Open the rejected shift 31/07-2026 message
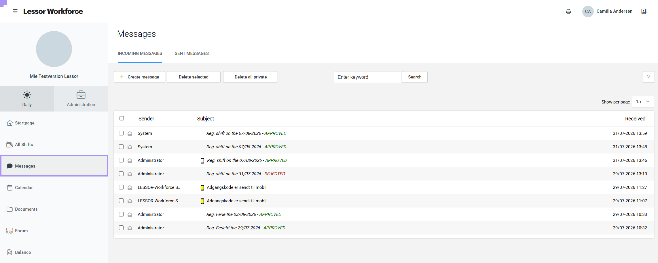 point(246,174)
